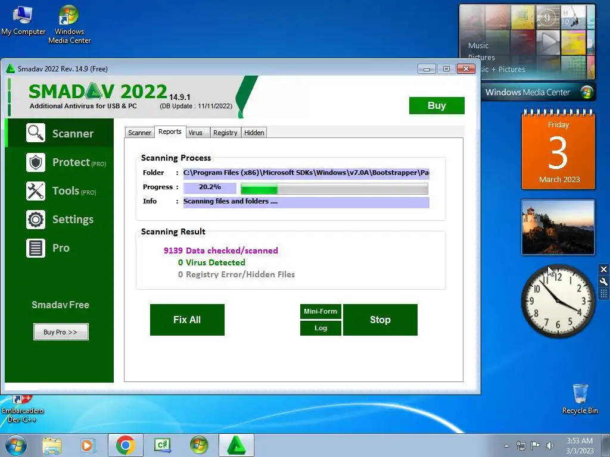Open Windows Media Center taskbar icon
Screen dimensions: 610x457
[x=199, y=445]
